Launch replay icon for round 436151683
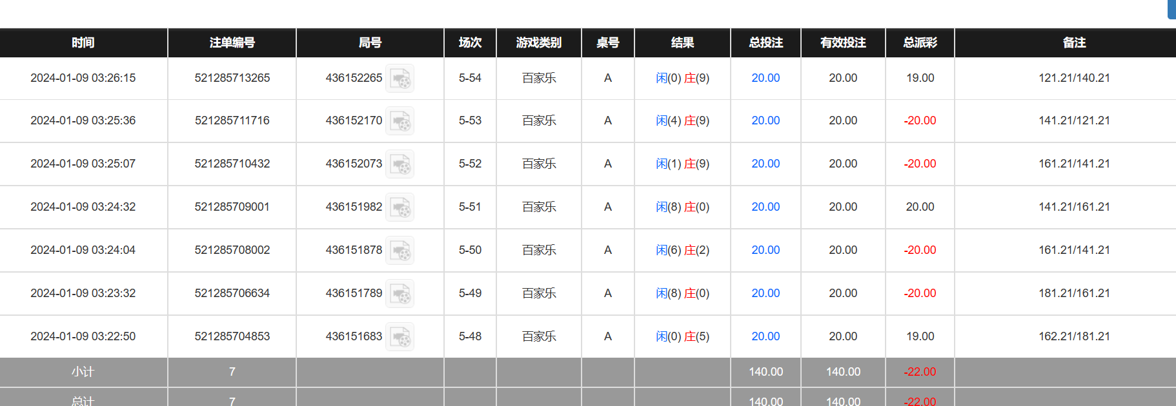 click(400, 337)
